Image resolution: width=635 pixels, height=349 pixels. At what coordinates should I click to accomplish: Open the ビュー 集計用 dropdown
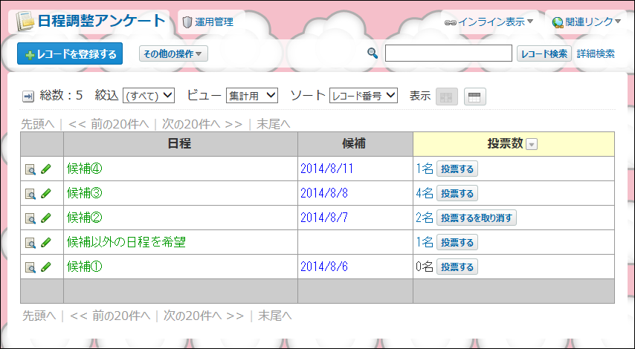pyautogui.click(x=252, y=96)
